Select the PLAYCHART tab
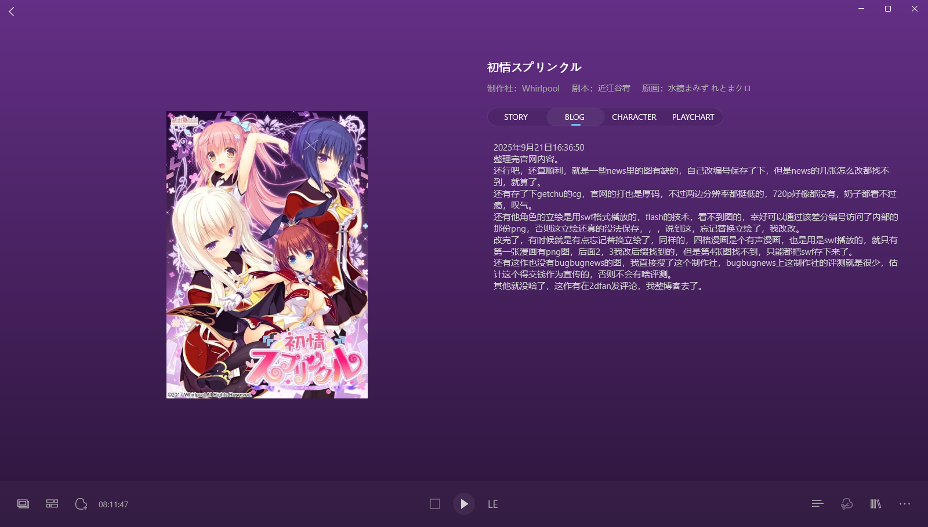 (x=693, y=117)
